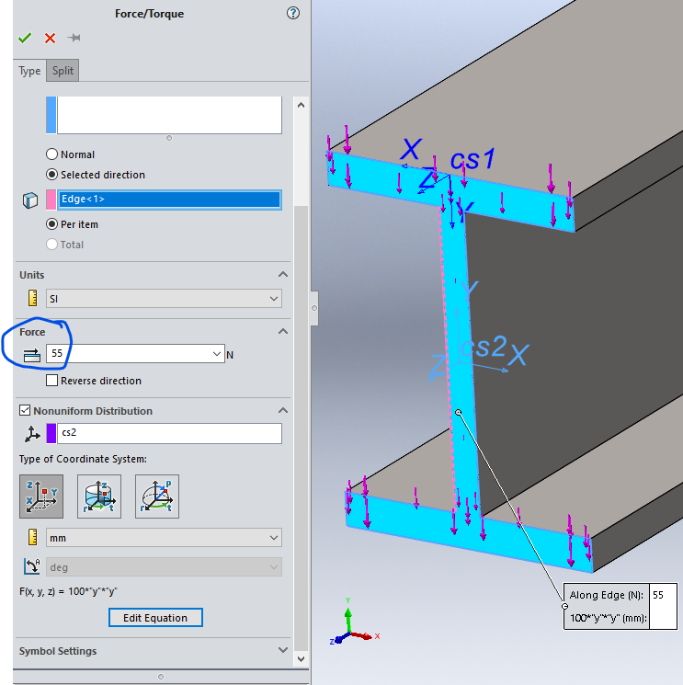This screenshot has width=683, height=685.
Task: Select Spherical coordinate system type
Action: (157, 497)
